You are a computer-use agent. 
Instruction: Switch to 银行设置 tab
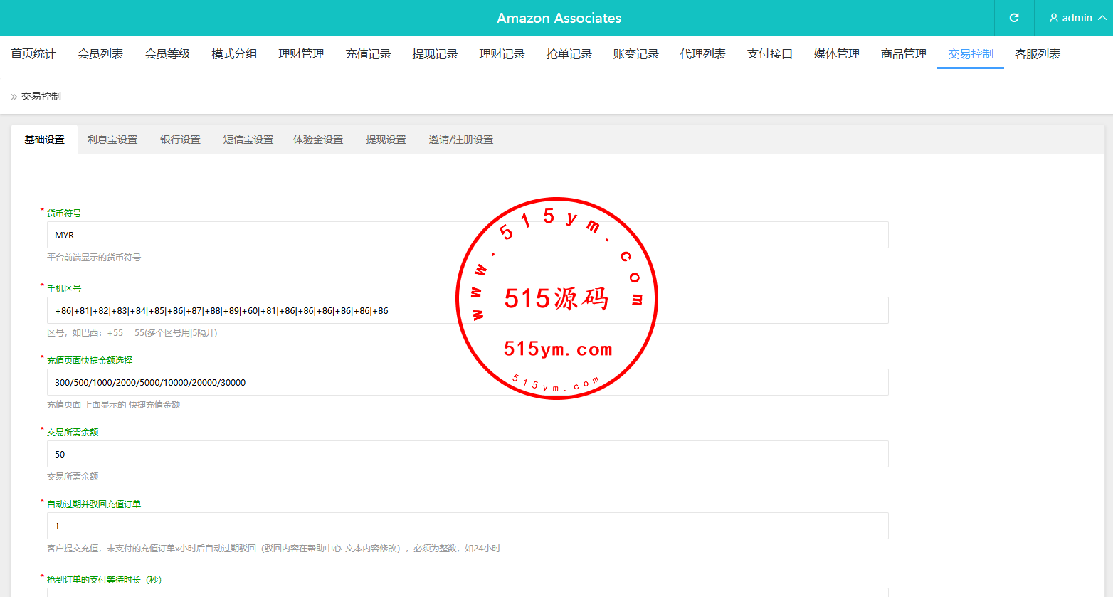(x=180, y=139)
